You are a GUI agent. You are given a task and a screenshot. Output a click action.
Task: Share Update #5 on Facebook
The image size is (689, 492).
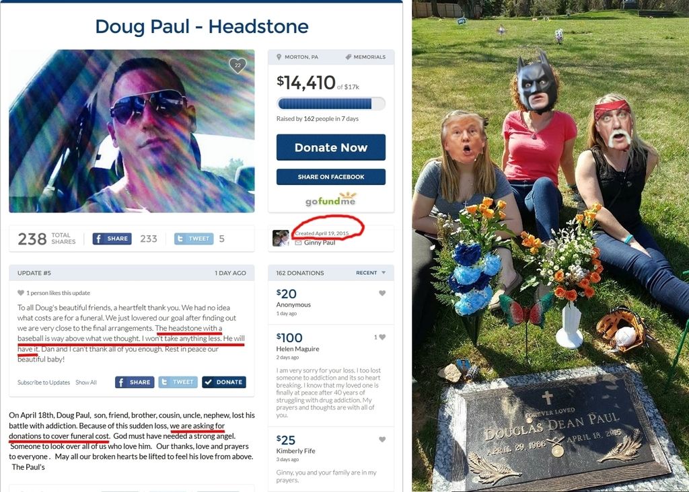[x=135, y=382]
